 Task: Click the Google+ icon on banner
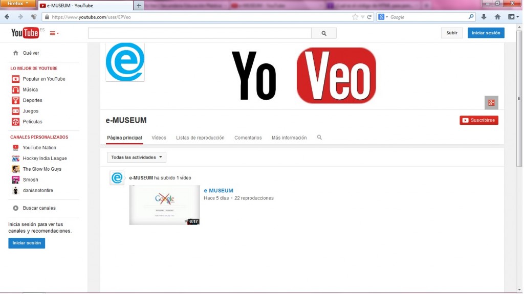click(491, 103)
